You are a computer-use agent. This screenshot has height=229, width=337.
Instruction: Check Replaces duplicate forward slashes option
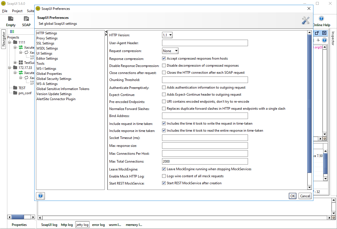(164, 108)
